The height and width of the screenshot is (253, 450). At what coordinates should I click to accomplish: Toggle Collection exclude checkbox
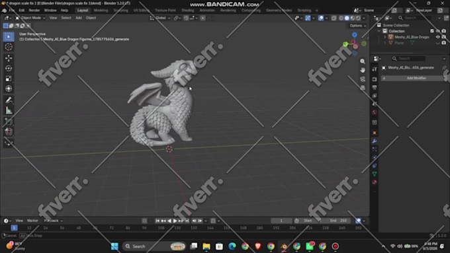pyautogui.click(x=432, y=31)
